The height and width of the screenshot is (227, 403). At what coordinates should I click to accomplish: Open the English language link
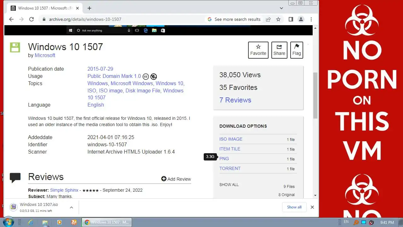(96, 105)
